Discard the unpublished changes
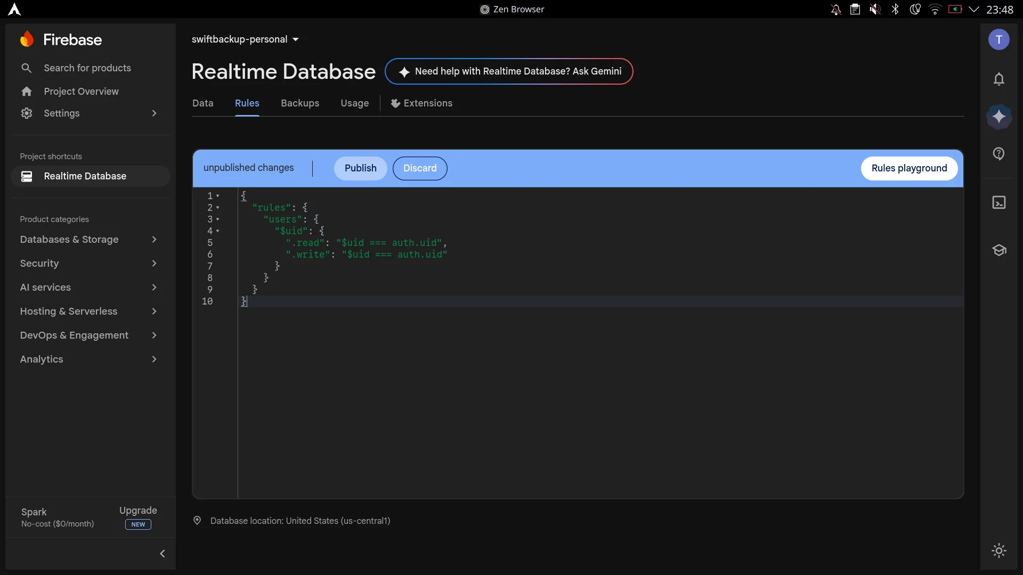1023x575 pixels. pos(420,168)
